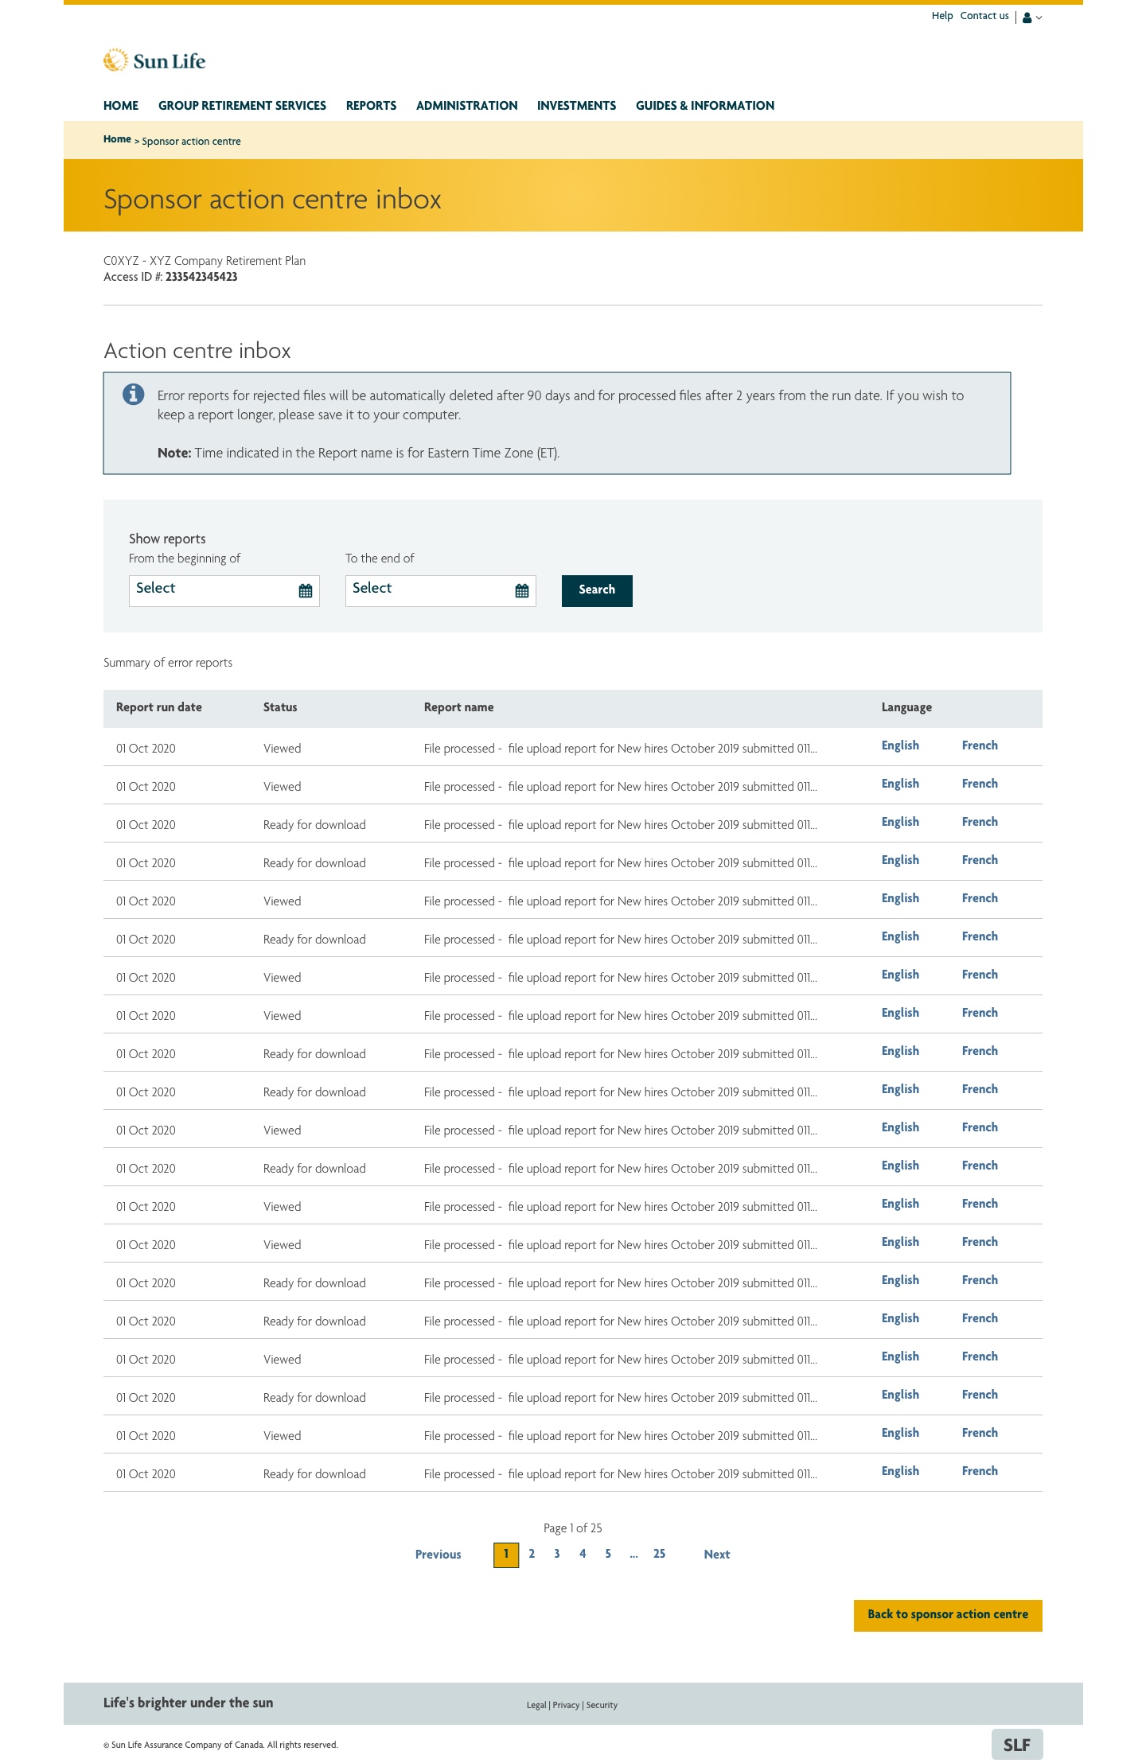The width and height of the screenshot is (1146, 1763).
Task: Open the Investments menu
Action: pos(576,106)
